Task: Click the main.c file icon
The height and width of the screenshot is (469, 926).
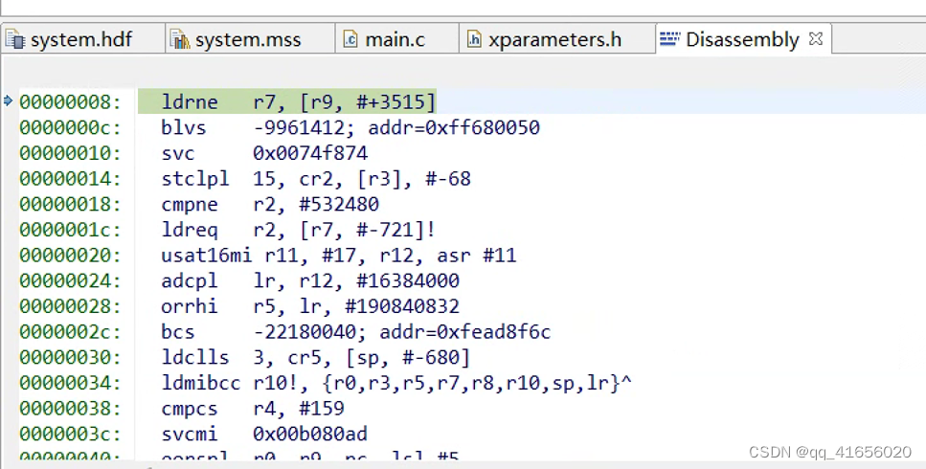Action: pos(350,39)
